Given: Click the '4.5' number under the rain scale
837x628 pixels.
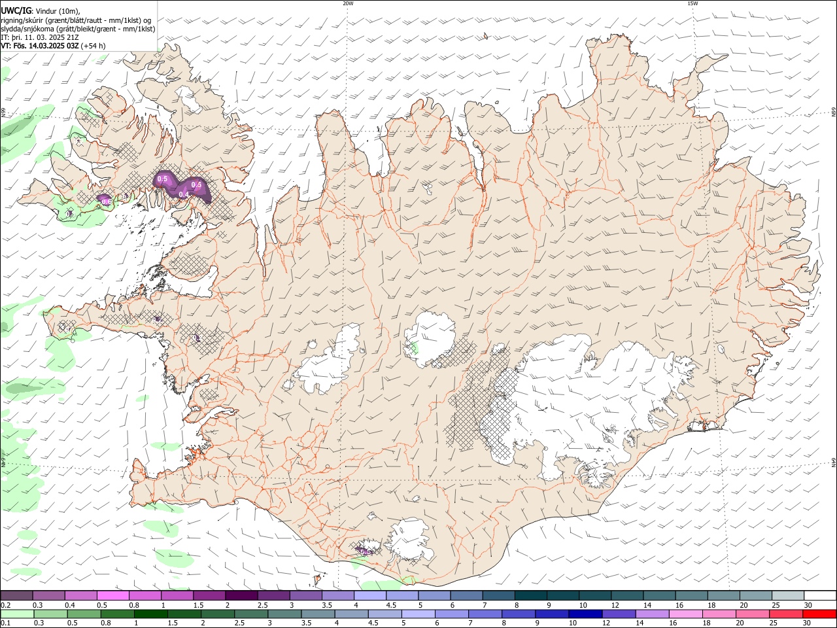Looking at the screenshot, I should (x=373, y=623).
